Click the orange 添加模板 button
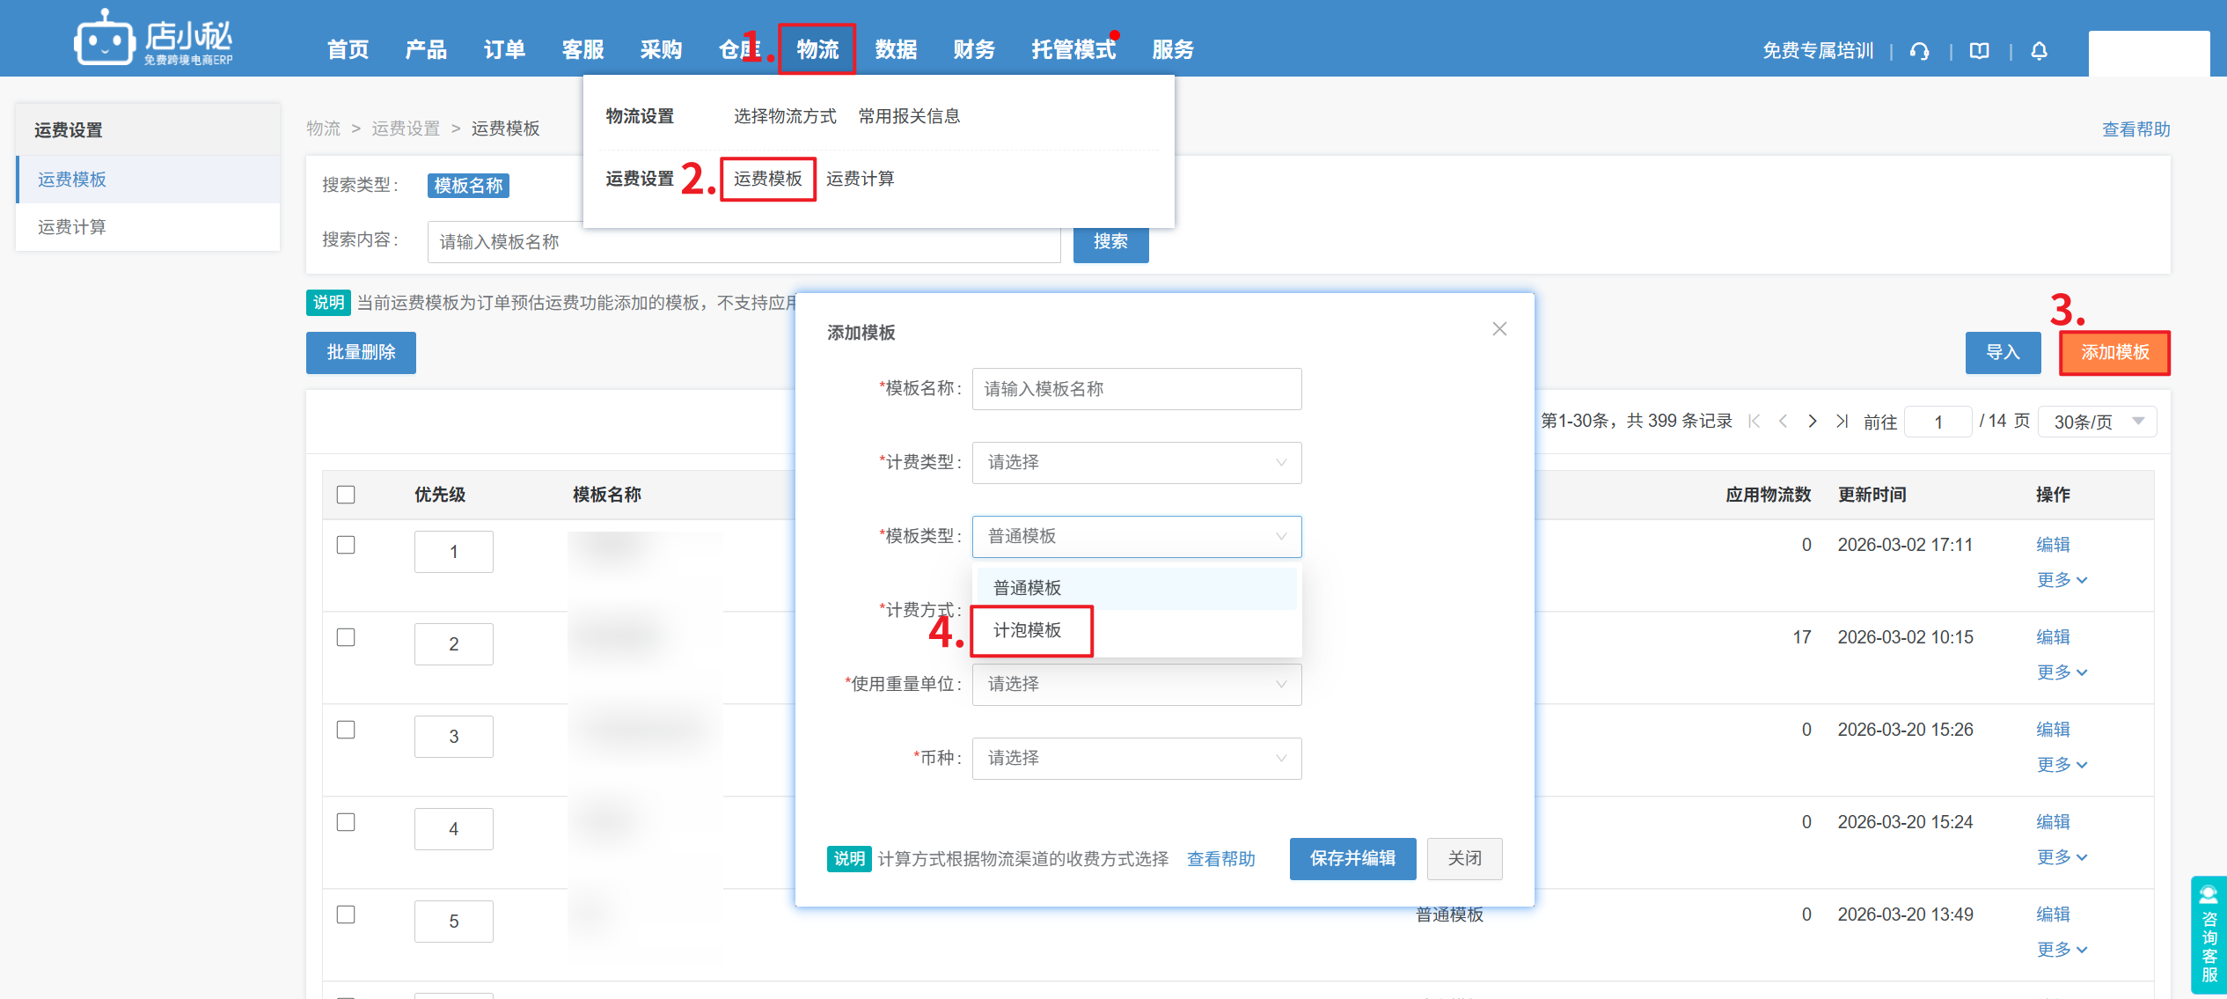Image resolution: width=2227 pixels, height=999 pixels. click(x=2113, y=353)
